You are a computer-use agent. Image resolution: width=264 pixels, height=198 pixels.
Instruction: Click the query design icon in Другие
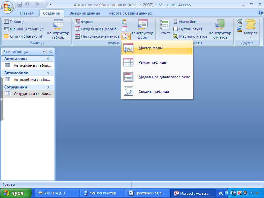(x=240, y=29)
